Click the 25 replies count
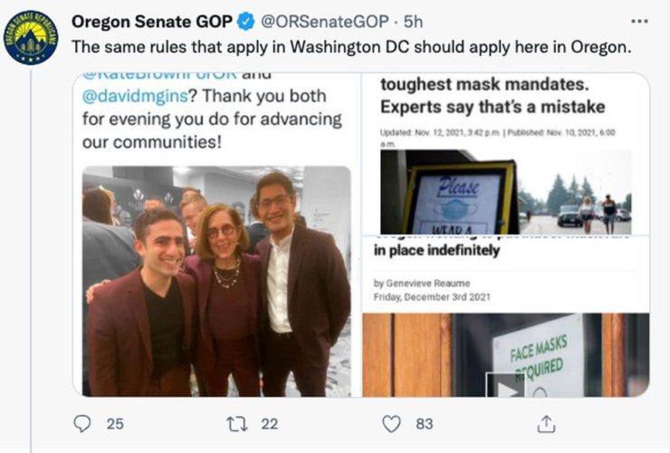 pyautogui.click(x=115, y=423)
